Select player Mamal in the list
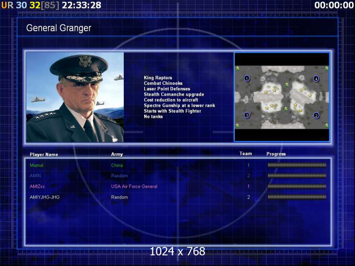Screen dimensions: 355x266 click(36, 165)
